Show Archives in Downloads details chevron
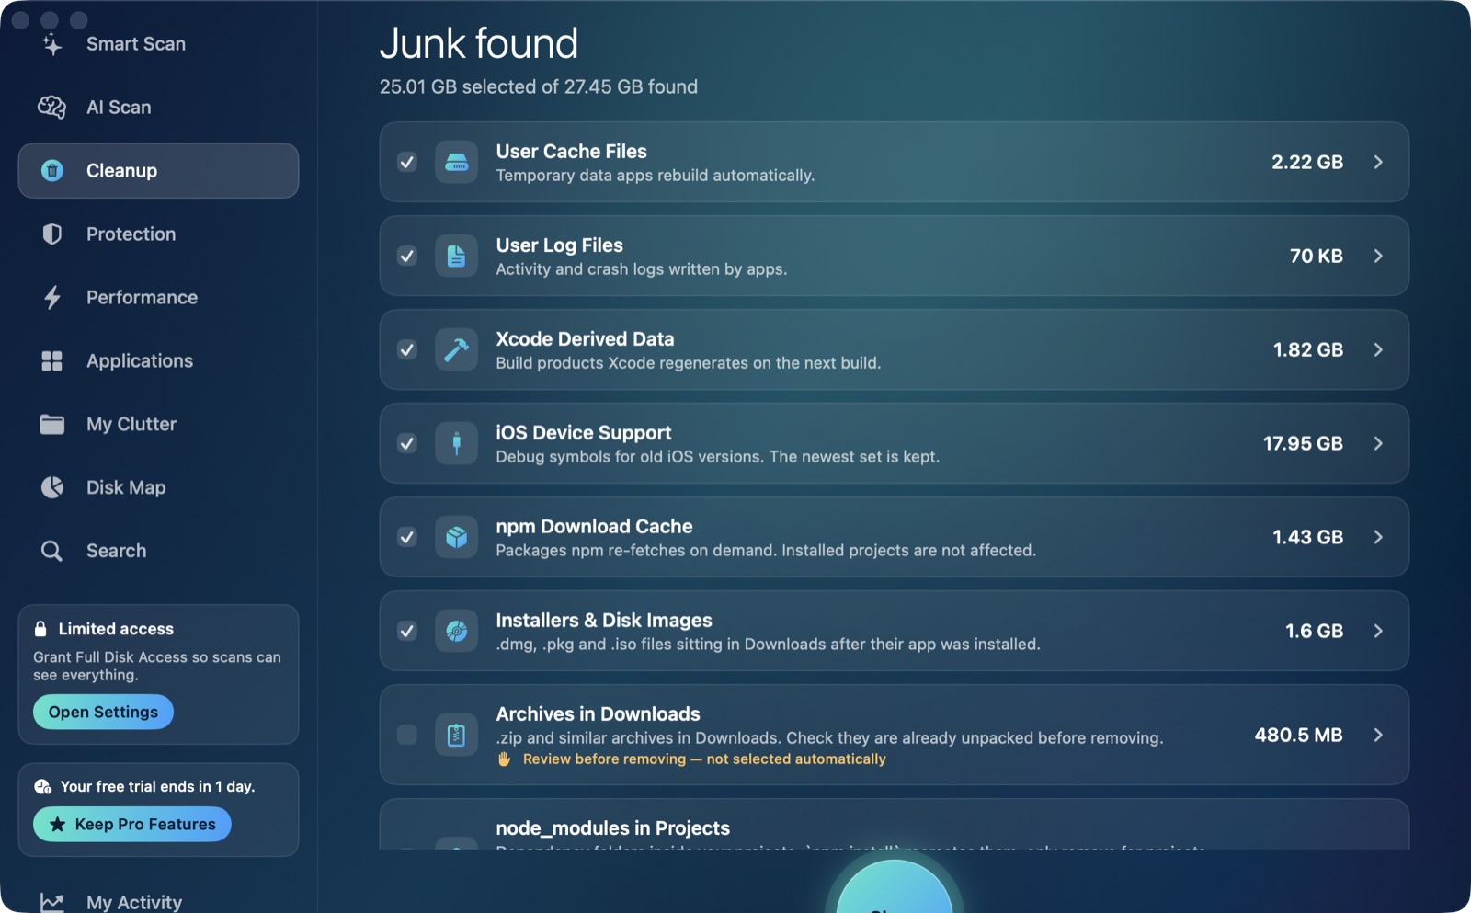The height and width of the screenshot is (913, 1471). coord(1378,736)
